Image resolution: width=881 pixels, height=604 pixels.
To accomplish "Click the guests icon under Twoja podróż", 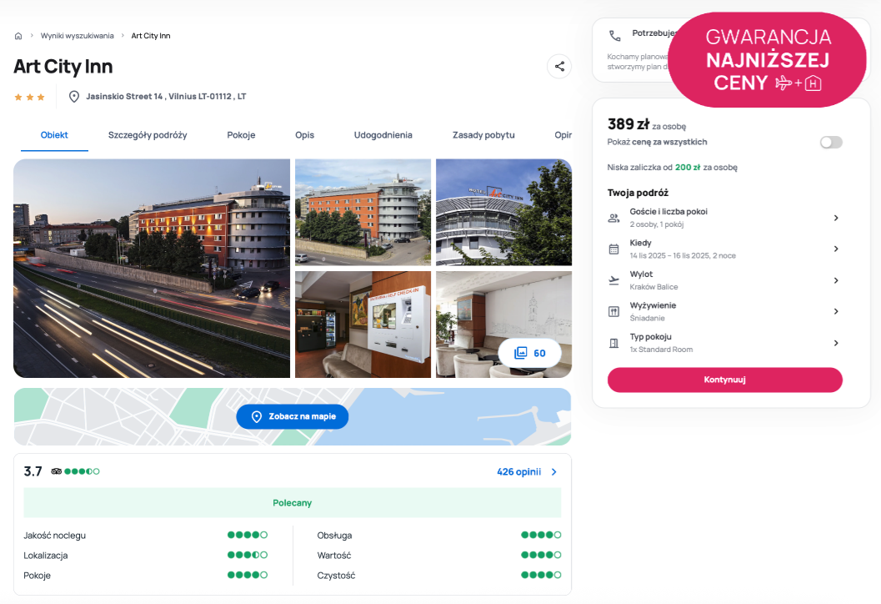I will point(614,218).
